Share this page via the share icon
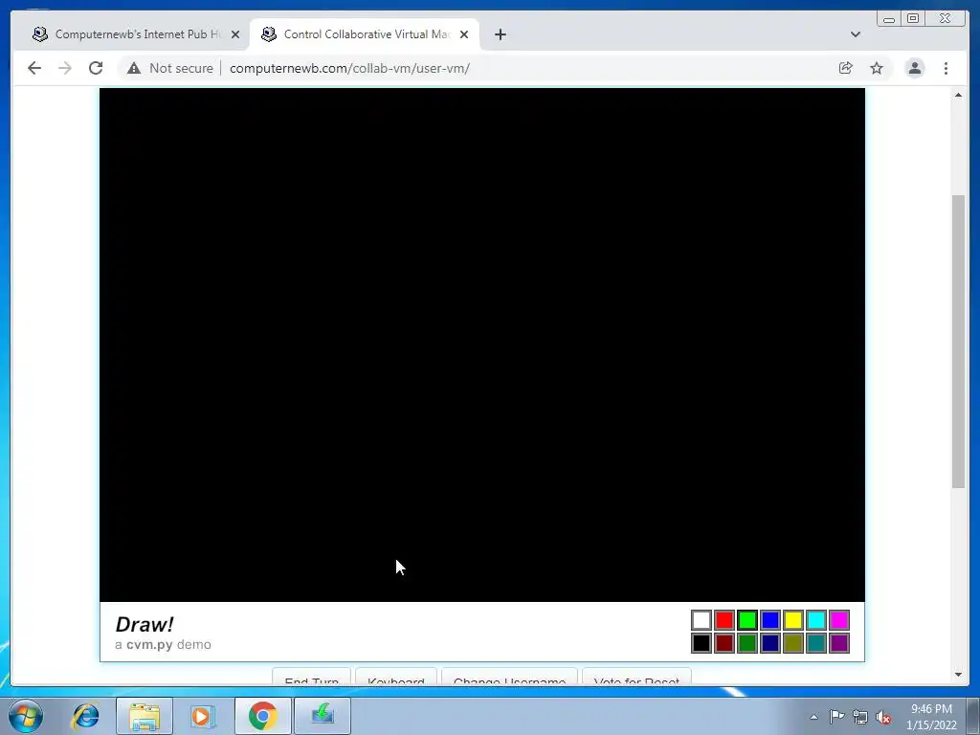980x735 pixels. click(x=846, y=68)
